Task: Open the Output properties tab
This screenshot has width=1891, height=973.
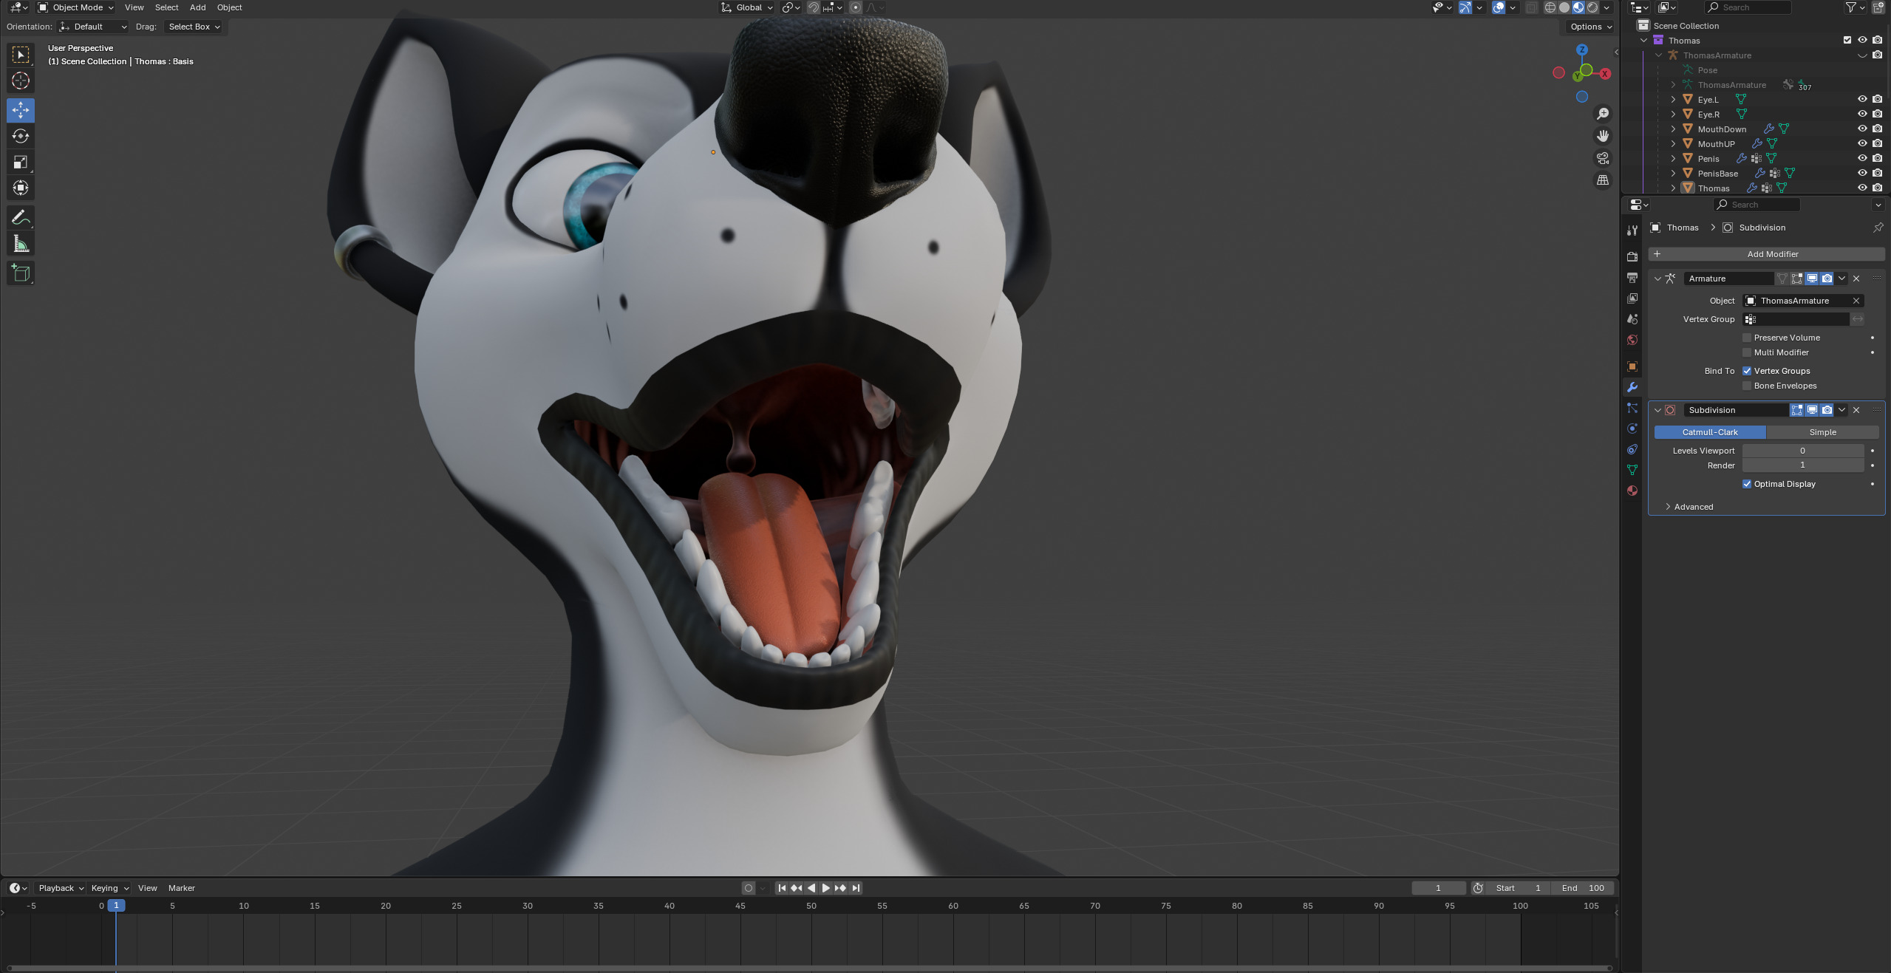Action: (x=1632, y=278)
